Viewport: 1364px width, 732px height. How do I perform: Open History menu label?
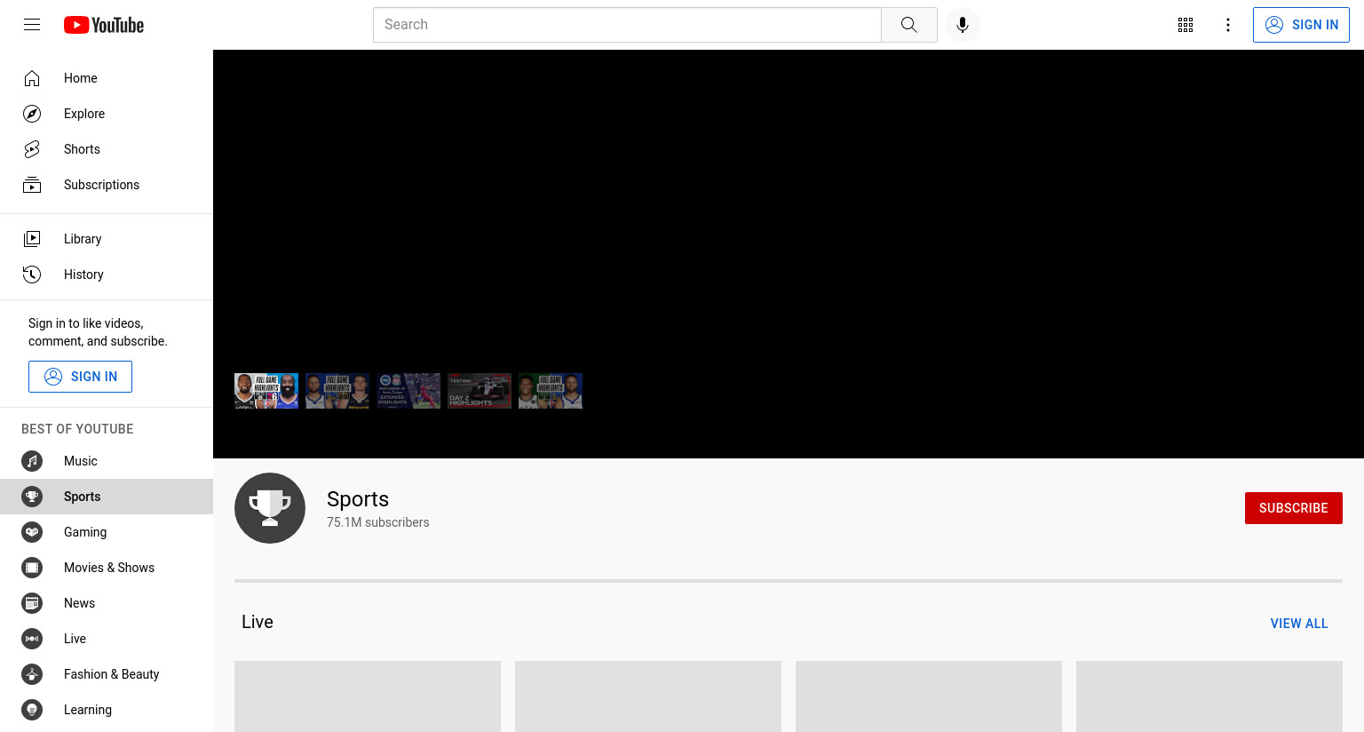(83, 274)
